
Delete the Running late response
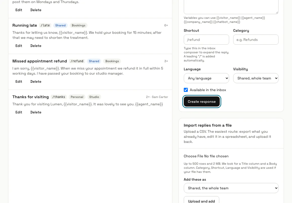(36, 46)
